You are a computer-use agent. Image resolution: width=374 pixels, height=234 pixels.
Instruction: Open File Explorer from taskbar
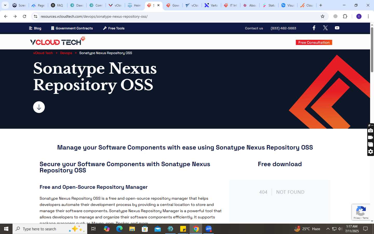(x=132, y=229)
